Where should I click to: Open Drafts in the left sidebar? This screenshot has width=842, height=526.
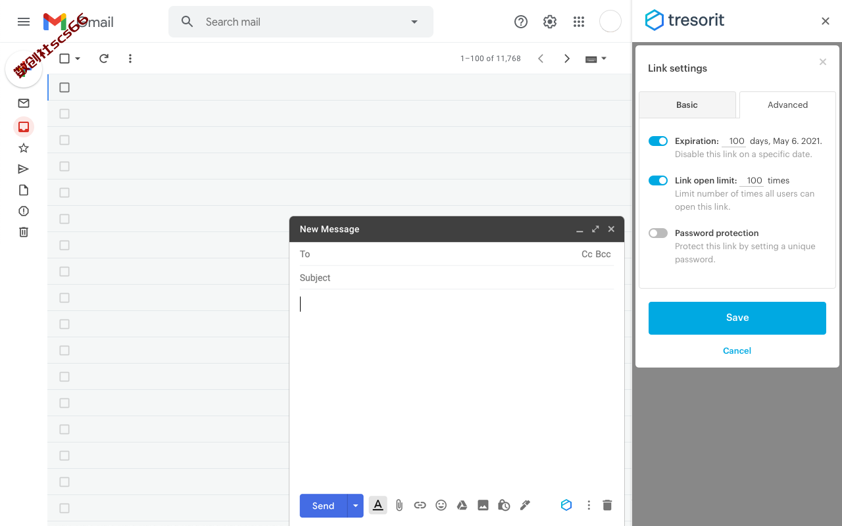pyautogui.click(x=24, y=190)
